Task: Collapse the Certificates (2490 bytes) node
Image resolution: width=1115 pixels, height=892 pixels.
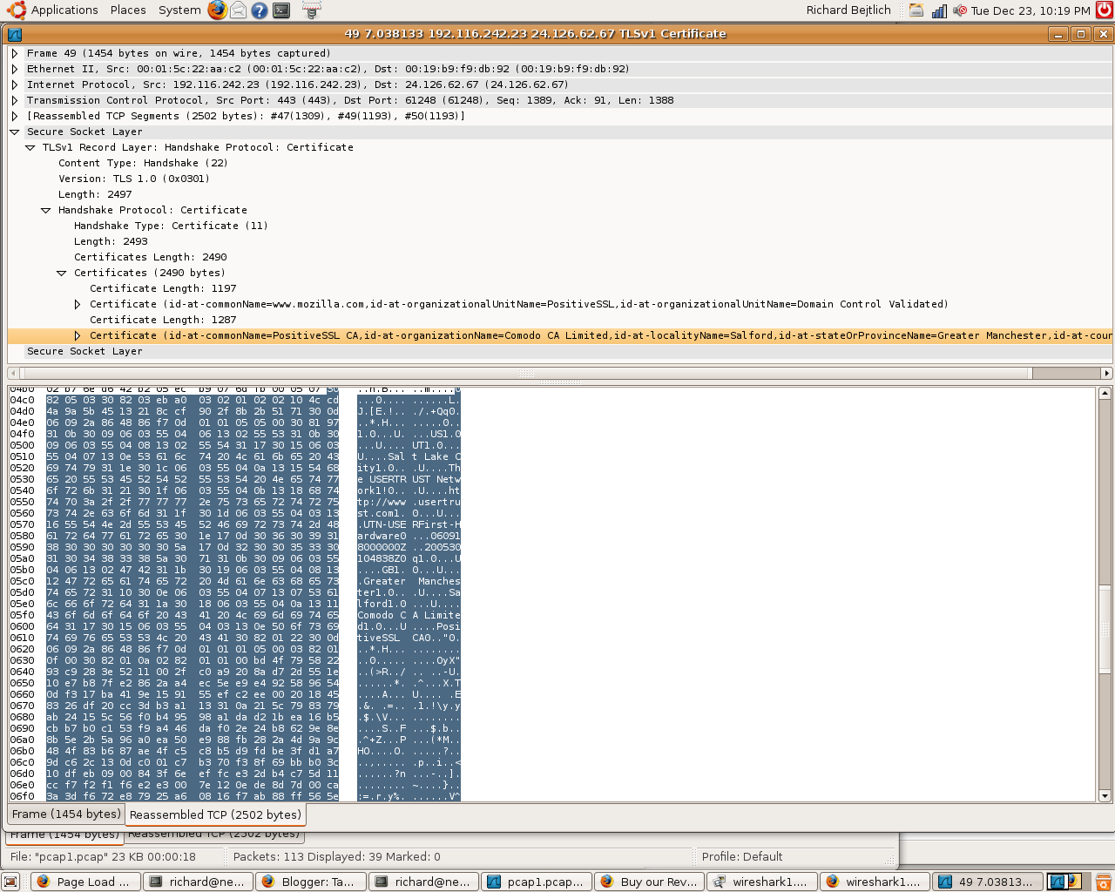Action: click(62, 273)
